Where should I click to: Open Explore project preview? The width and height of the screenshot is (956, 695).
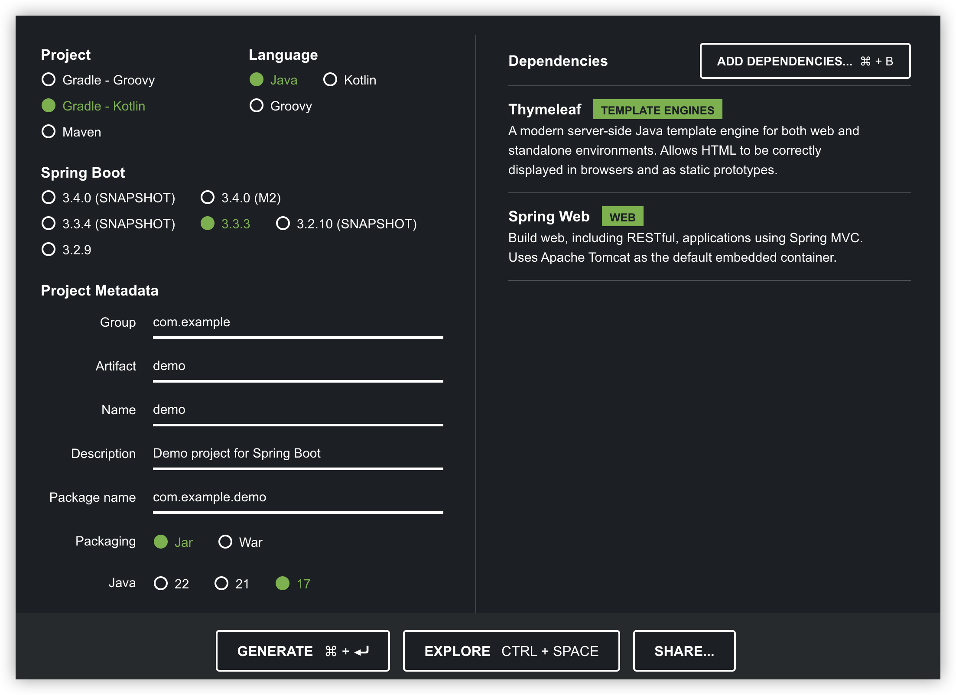click(511, 651)
